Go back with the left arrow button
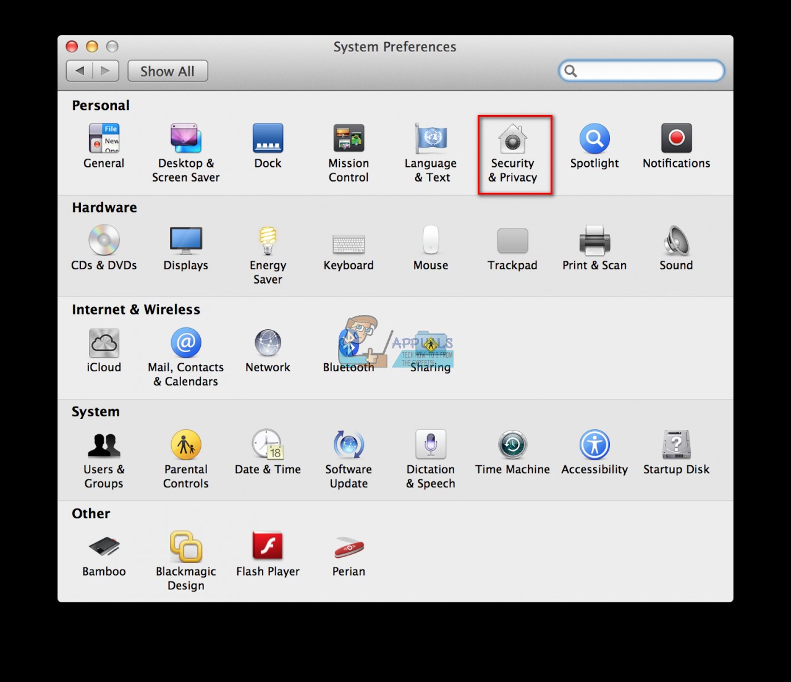 pos(80,71)
